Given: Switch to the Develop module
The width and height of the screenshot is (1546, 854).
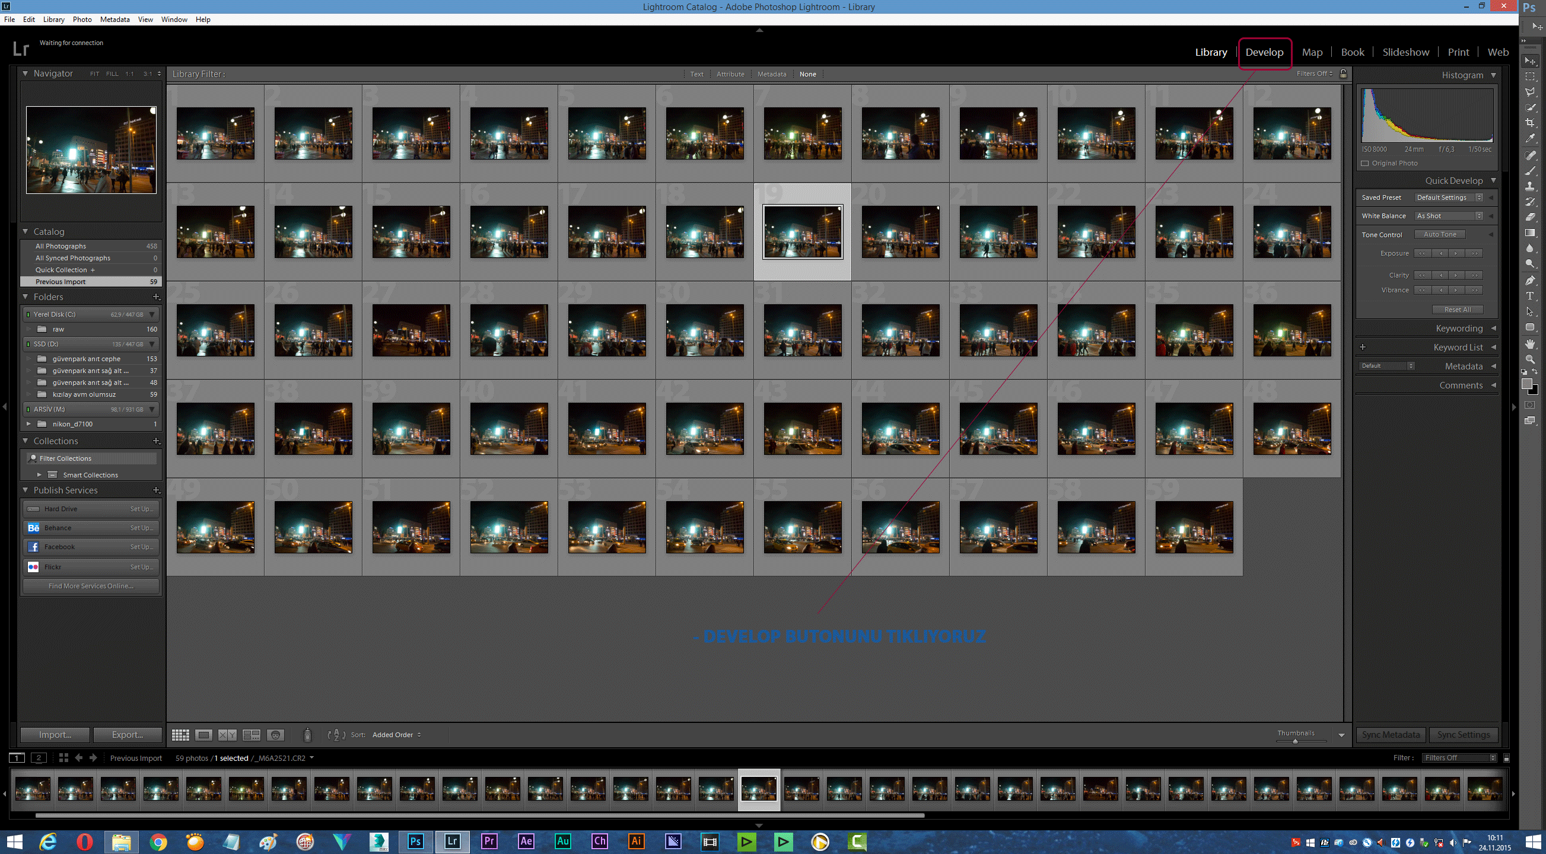Looking at the screenshot, I should (1265, 52).
